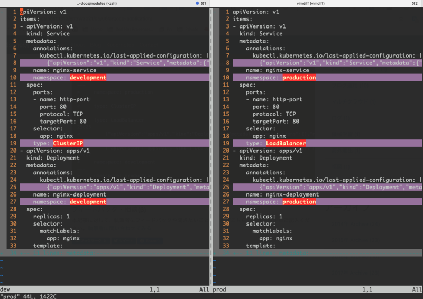Click line number 25 in the right pane

point(226,187)
